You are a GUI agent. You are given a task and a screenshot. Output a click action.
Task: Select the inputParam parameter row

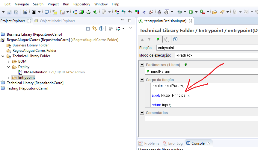pos(201,71)
